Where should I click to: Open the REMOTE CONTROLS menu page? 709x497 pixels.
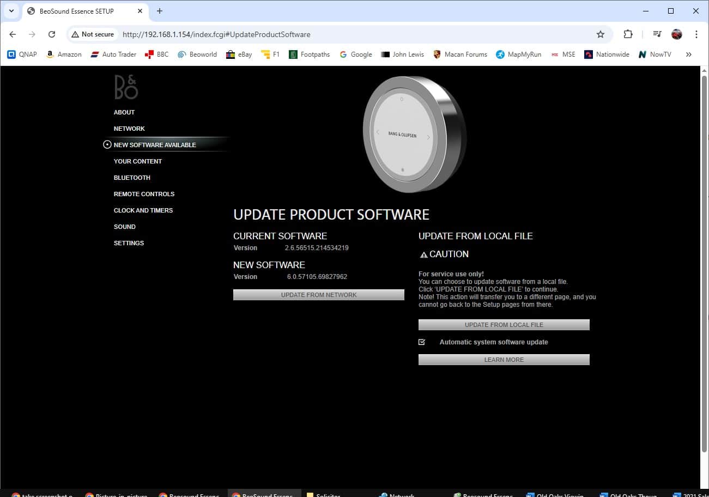(144, 194)
